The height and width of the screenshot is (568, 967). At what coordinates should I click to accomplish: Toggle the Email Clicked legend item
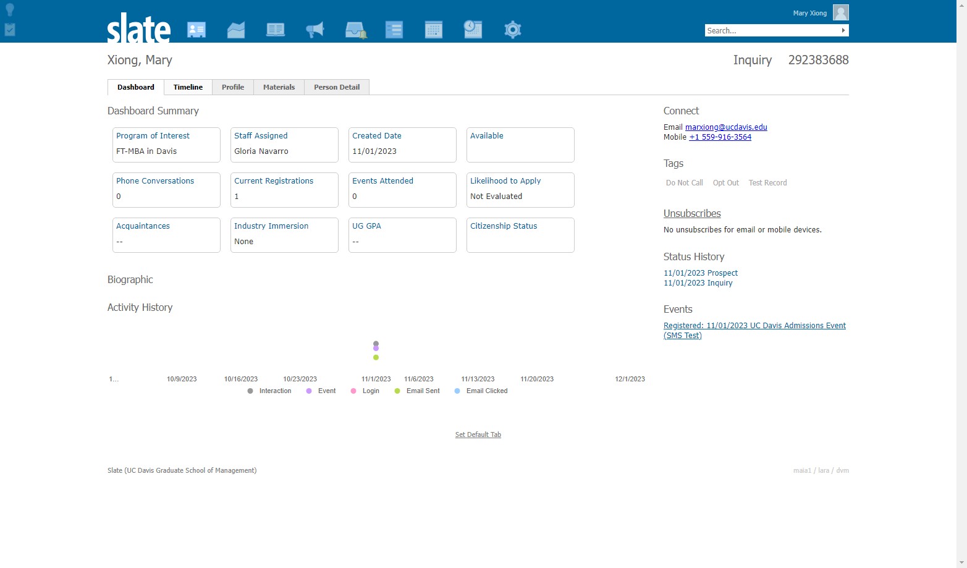click(481, 391)
